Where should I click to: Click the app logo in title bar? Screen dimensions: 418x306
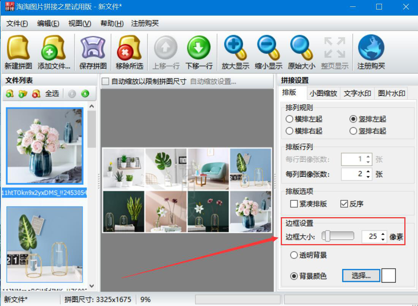click(10, 6)
